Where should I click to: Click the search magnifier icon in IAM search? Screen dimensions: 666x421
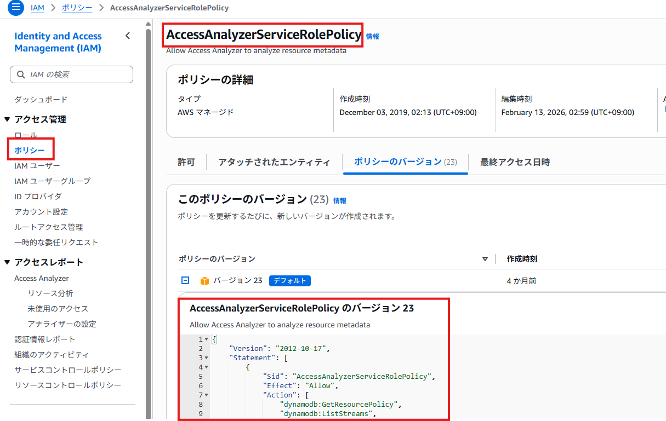point(21,74)
